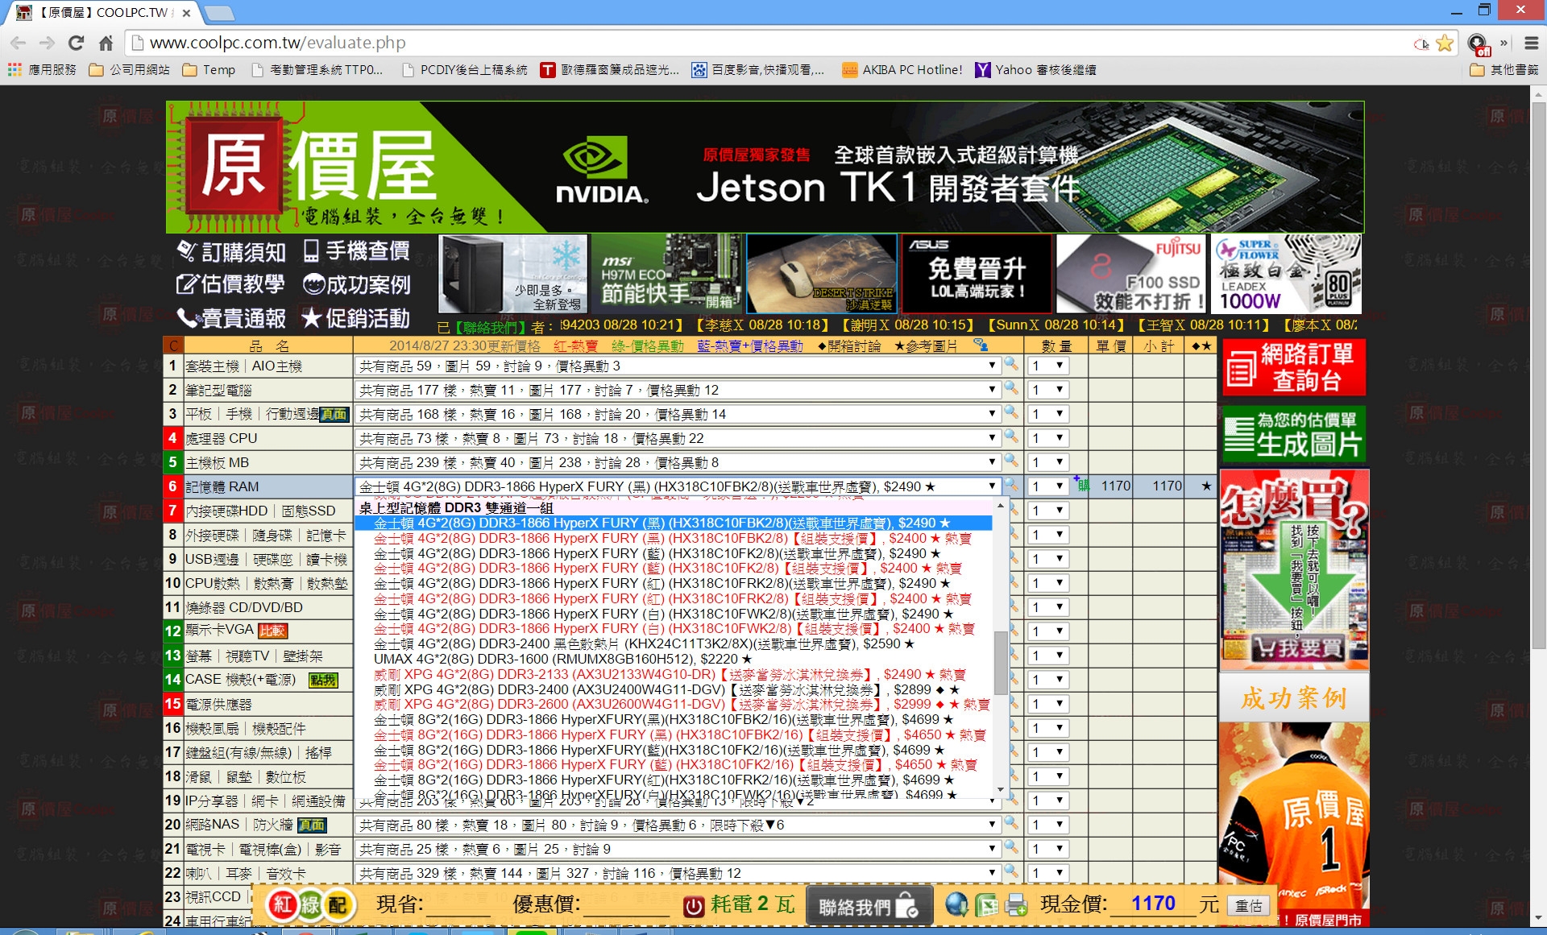Click the search magnifier for 喇叭 耳麥 row
The height and width of the screenshot is (935, 1547).
coord(1010,872)
